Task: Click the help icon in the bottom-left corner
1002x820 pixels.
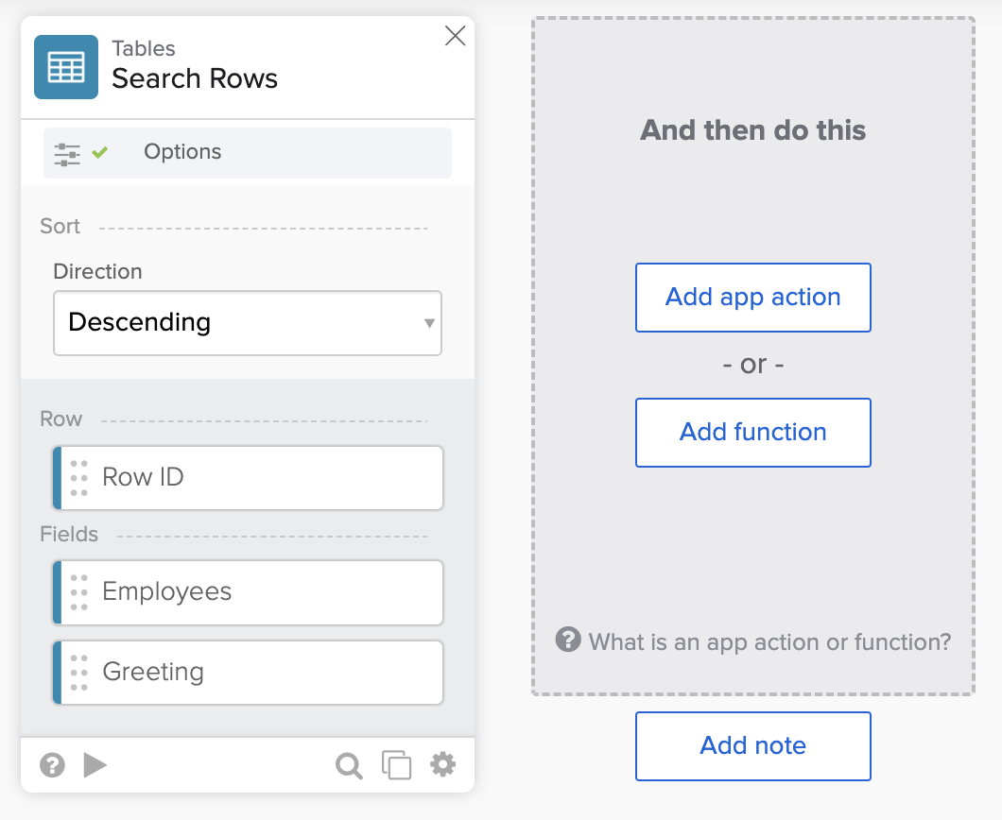Action: click(x=51, y=765)
